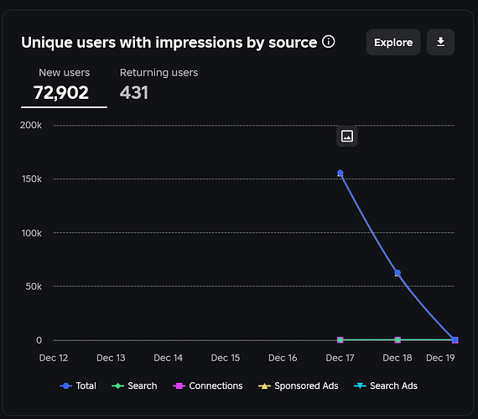Image resolution: width=478 pixels, height=419 pixels.
Task: Click the Dec 13 axis label
Action: pos(111,358)
